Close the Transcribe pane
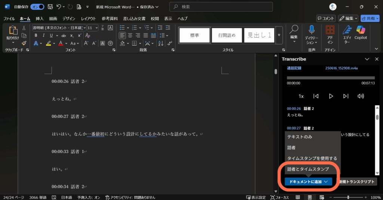The image size is (383, 200). pos(377,59)
